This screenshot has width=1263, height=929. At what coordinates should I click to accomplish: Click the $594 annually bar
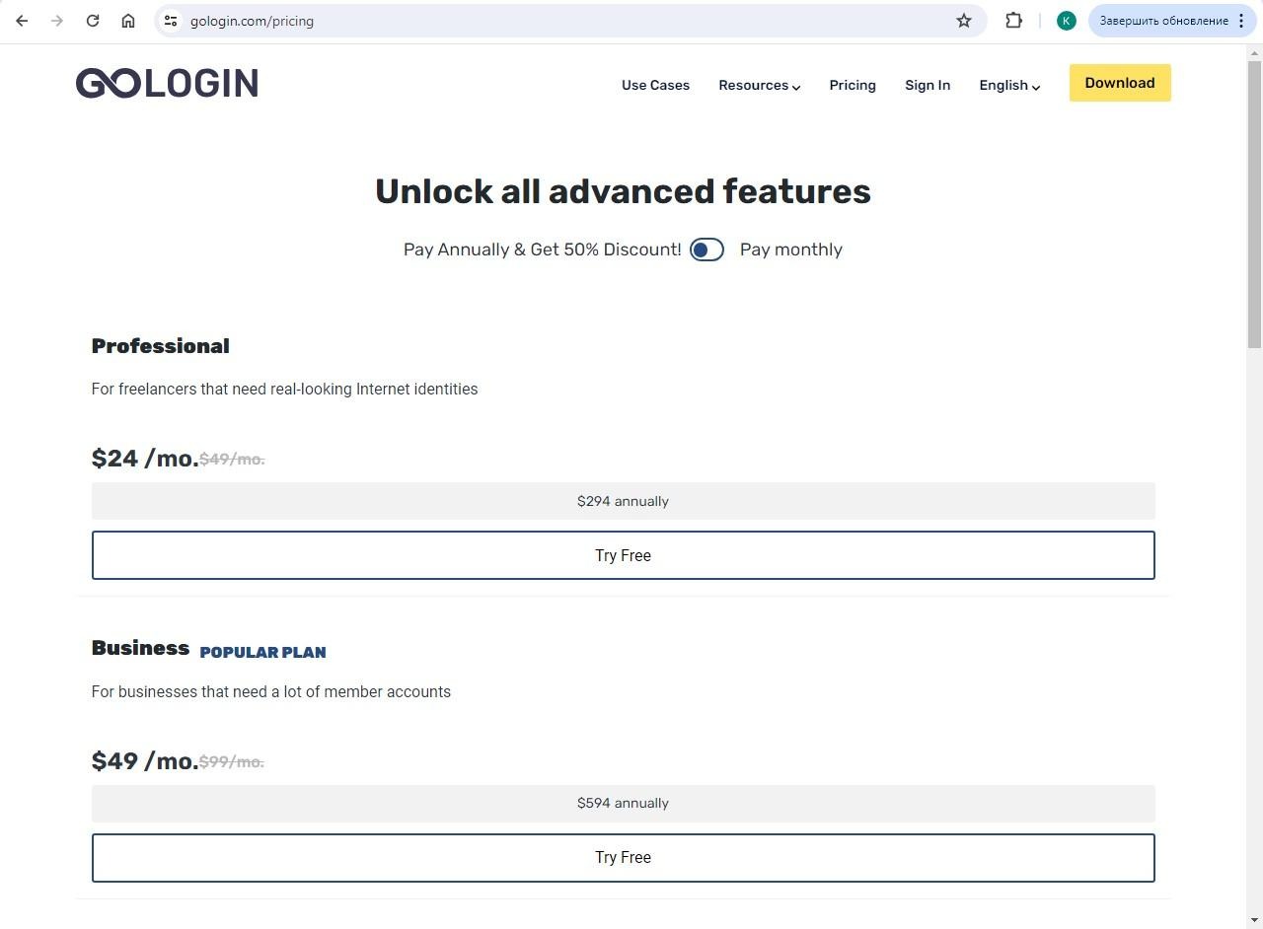pyautogui.click(x=623, y=804)
